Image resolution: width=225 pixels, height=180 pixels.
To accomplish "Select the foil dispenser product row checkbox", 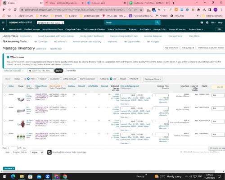I will (4, 108).
